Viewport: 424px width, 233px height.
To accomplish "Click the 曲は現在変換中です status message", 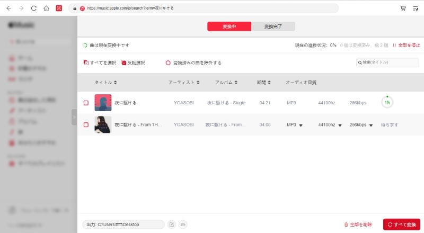I will tap(109, 45).
